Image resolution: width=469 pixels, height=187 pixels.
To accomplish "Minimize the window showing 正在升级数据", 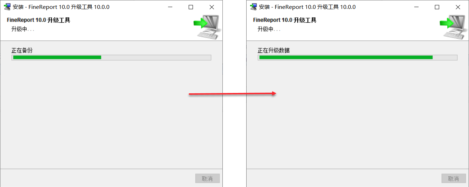I will coord(417,7).
